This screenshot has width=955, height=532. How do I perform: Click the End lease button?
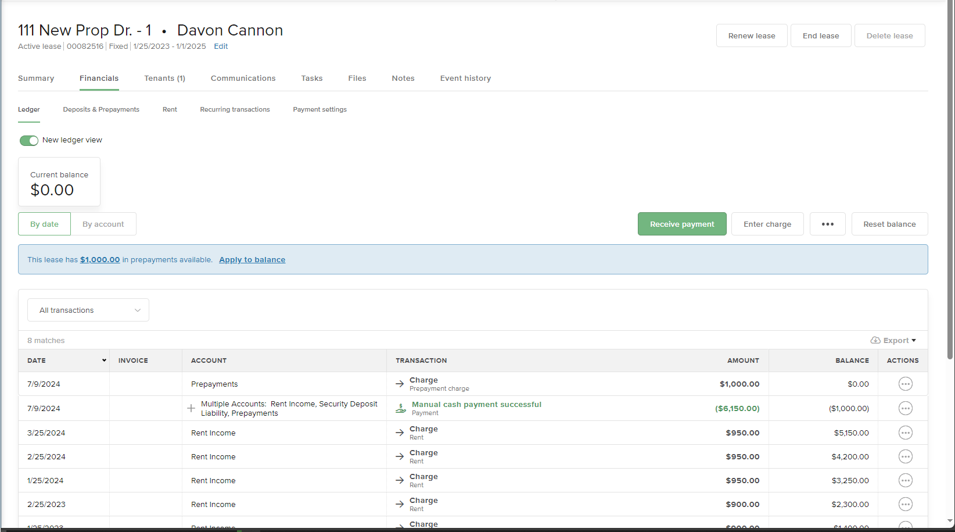coord(821,35)
